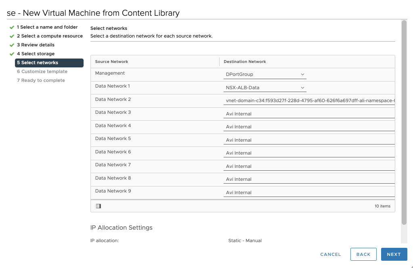Click the checkmark next to Select a compute resource
This screenshot has height=268, width=413.
(x=12, y=36)
